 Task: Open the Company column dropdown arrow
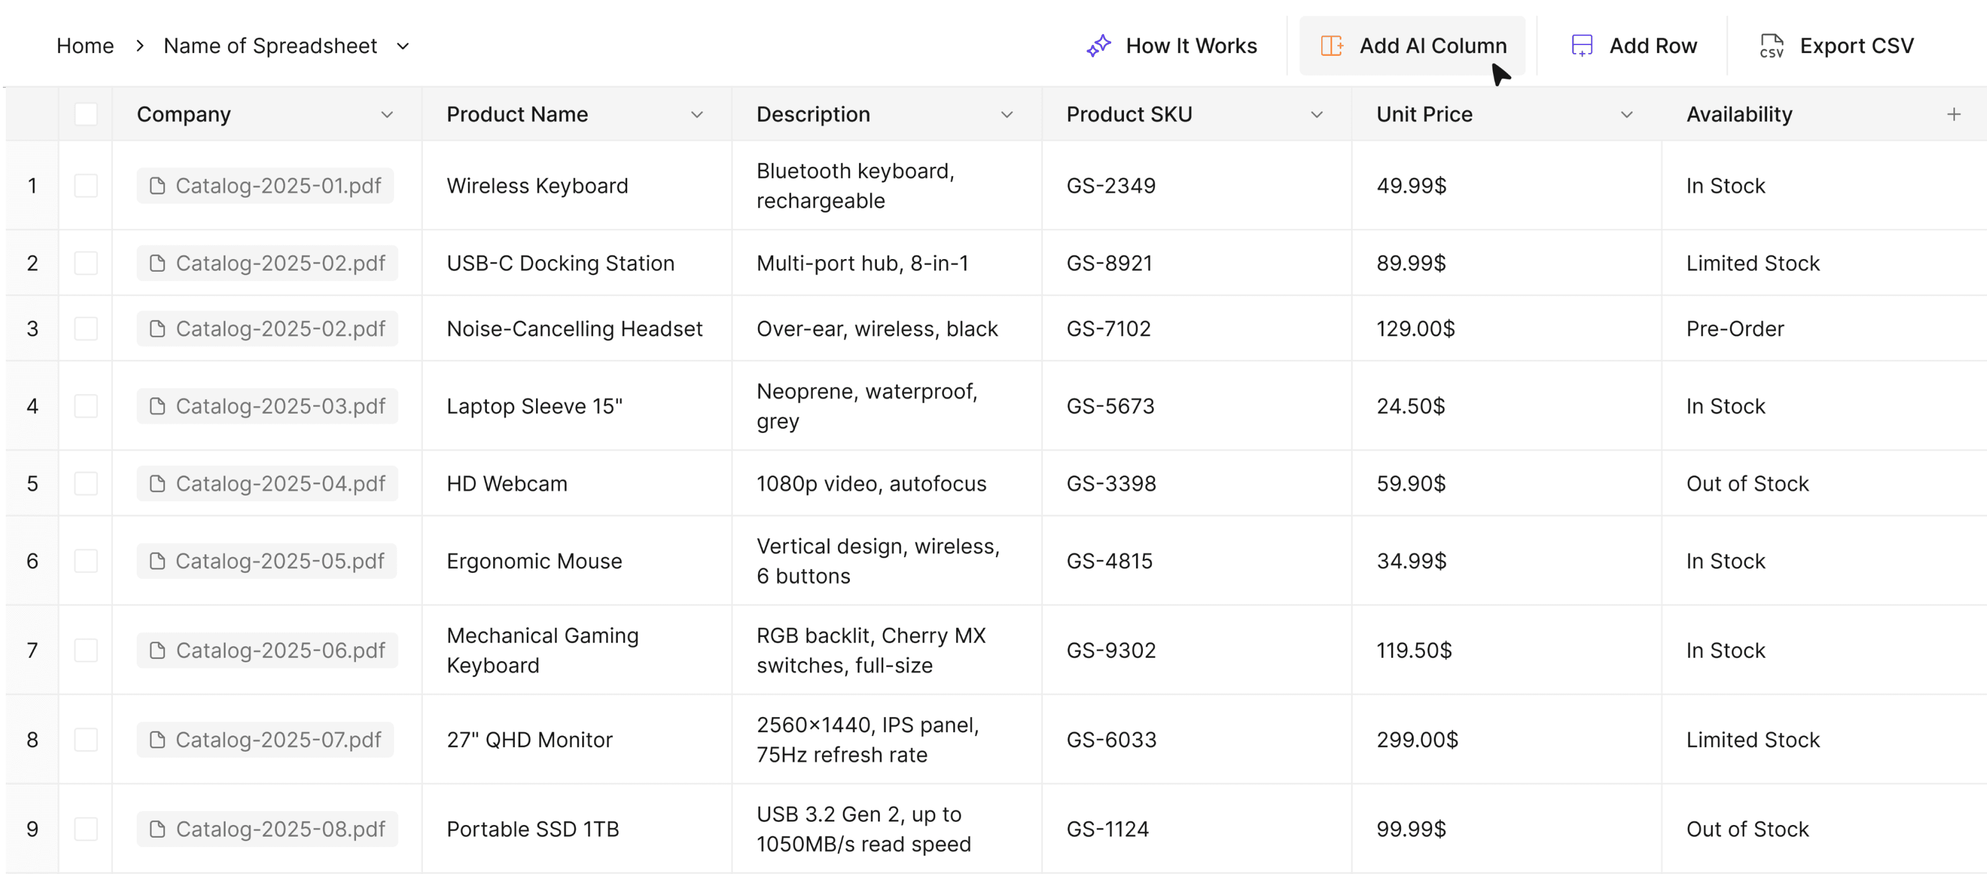pyautogui.click(x=387, y=115)
